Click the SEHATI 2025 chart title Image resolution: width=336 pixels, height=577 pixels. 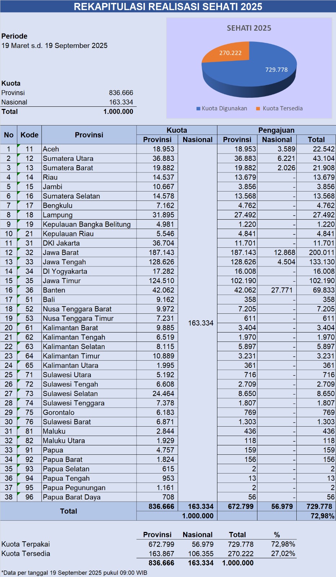click(249, 28)
